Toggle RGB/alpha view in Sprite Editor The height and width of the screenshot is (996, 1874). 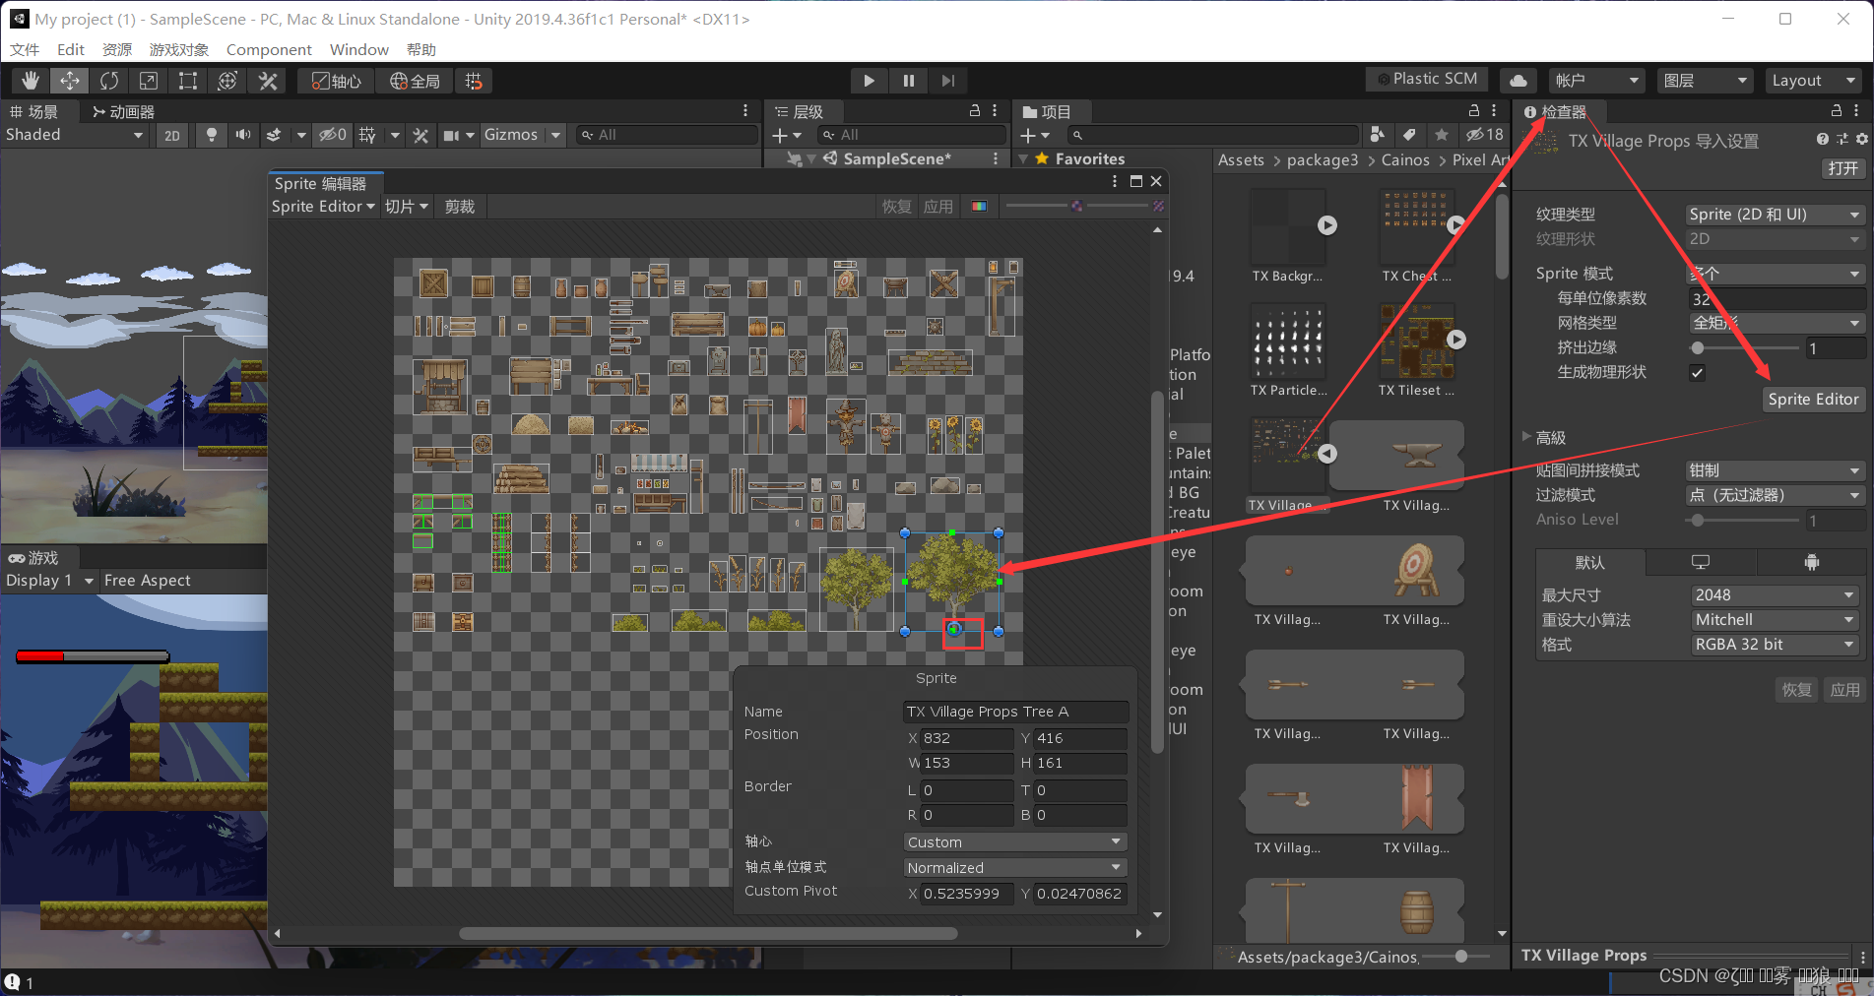pyautogui.click(x=979, y=207)
